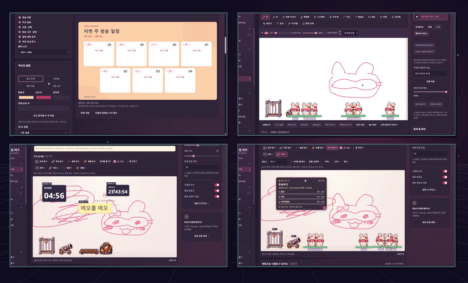The image size is (468, 283).
Task: Click 감옥 놓기 in the bottom-left stage panel
Action: pos(41,161)
